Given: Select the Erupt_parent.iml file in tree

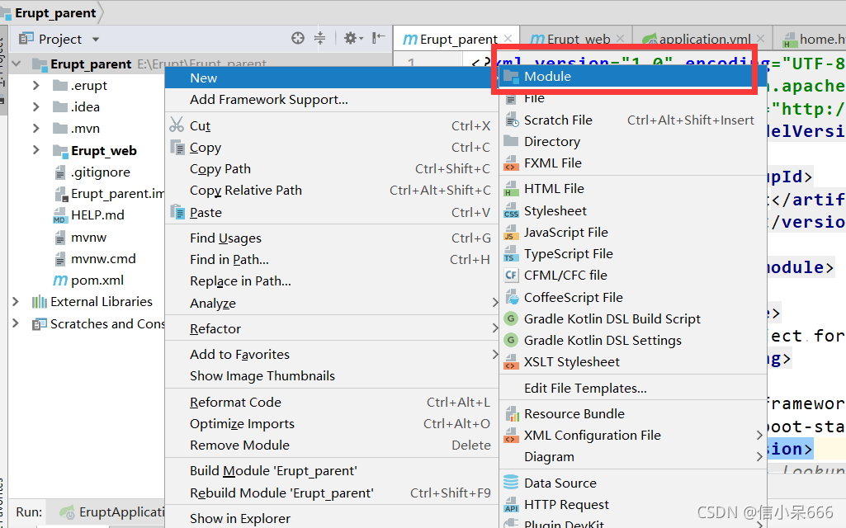Looking at the screenshot, I should point(118,194).
